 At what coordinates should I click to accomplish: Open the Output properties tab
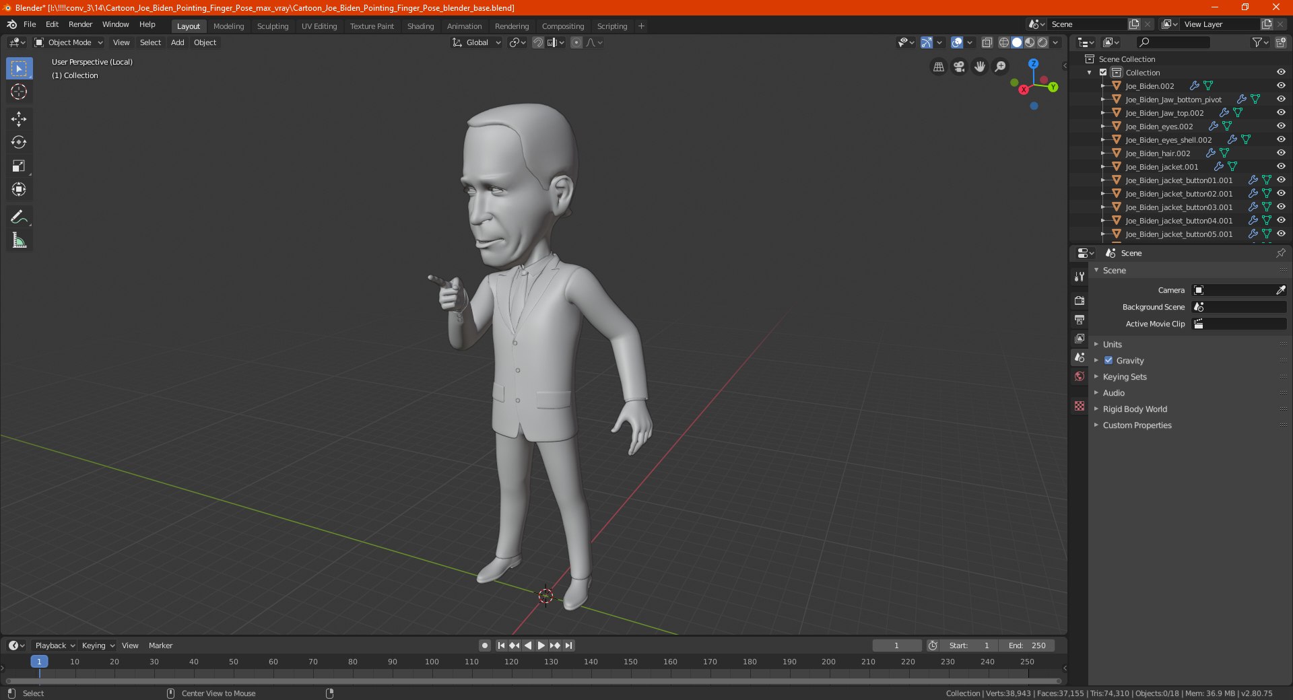pos(1080,319)
